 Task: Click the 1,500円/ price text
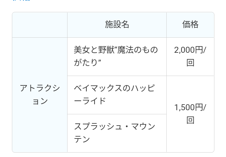(190, 108)
